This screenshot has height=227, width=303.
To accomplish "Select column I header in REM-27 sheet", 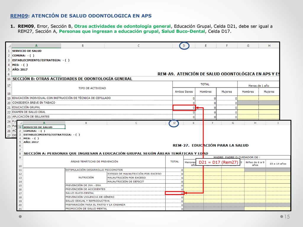I will [x=278, y=123].
